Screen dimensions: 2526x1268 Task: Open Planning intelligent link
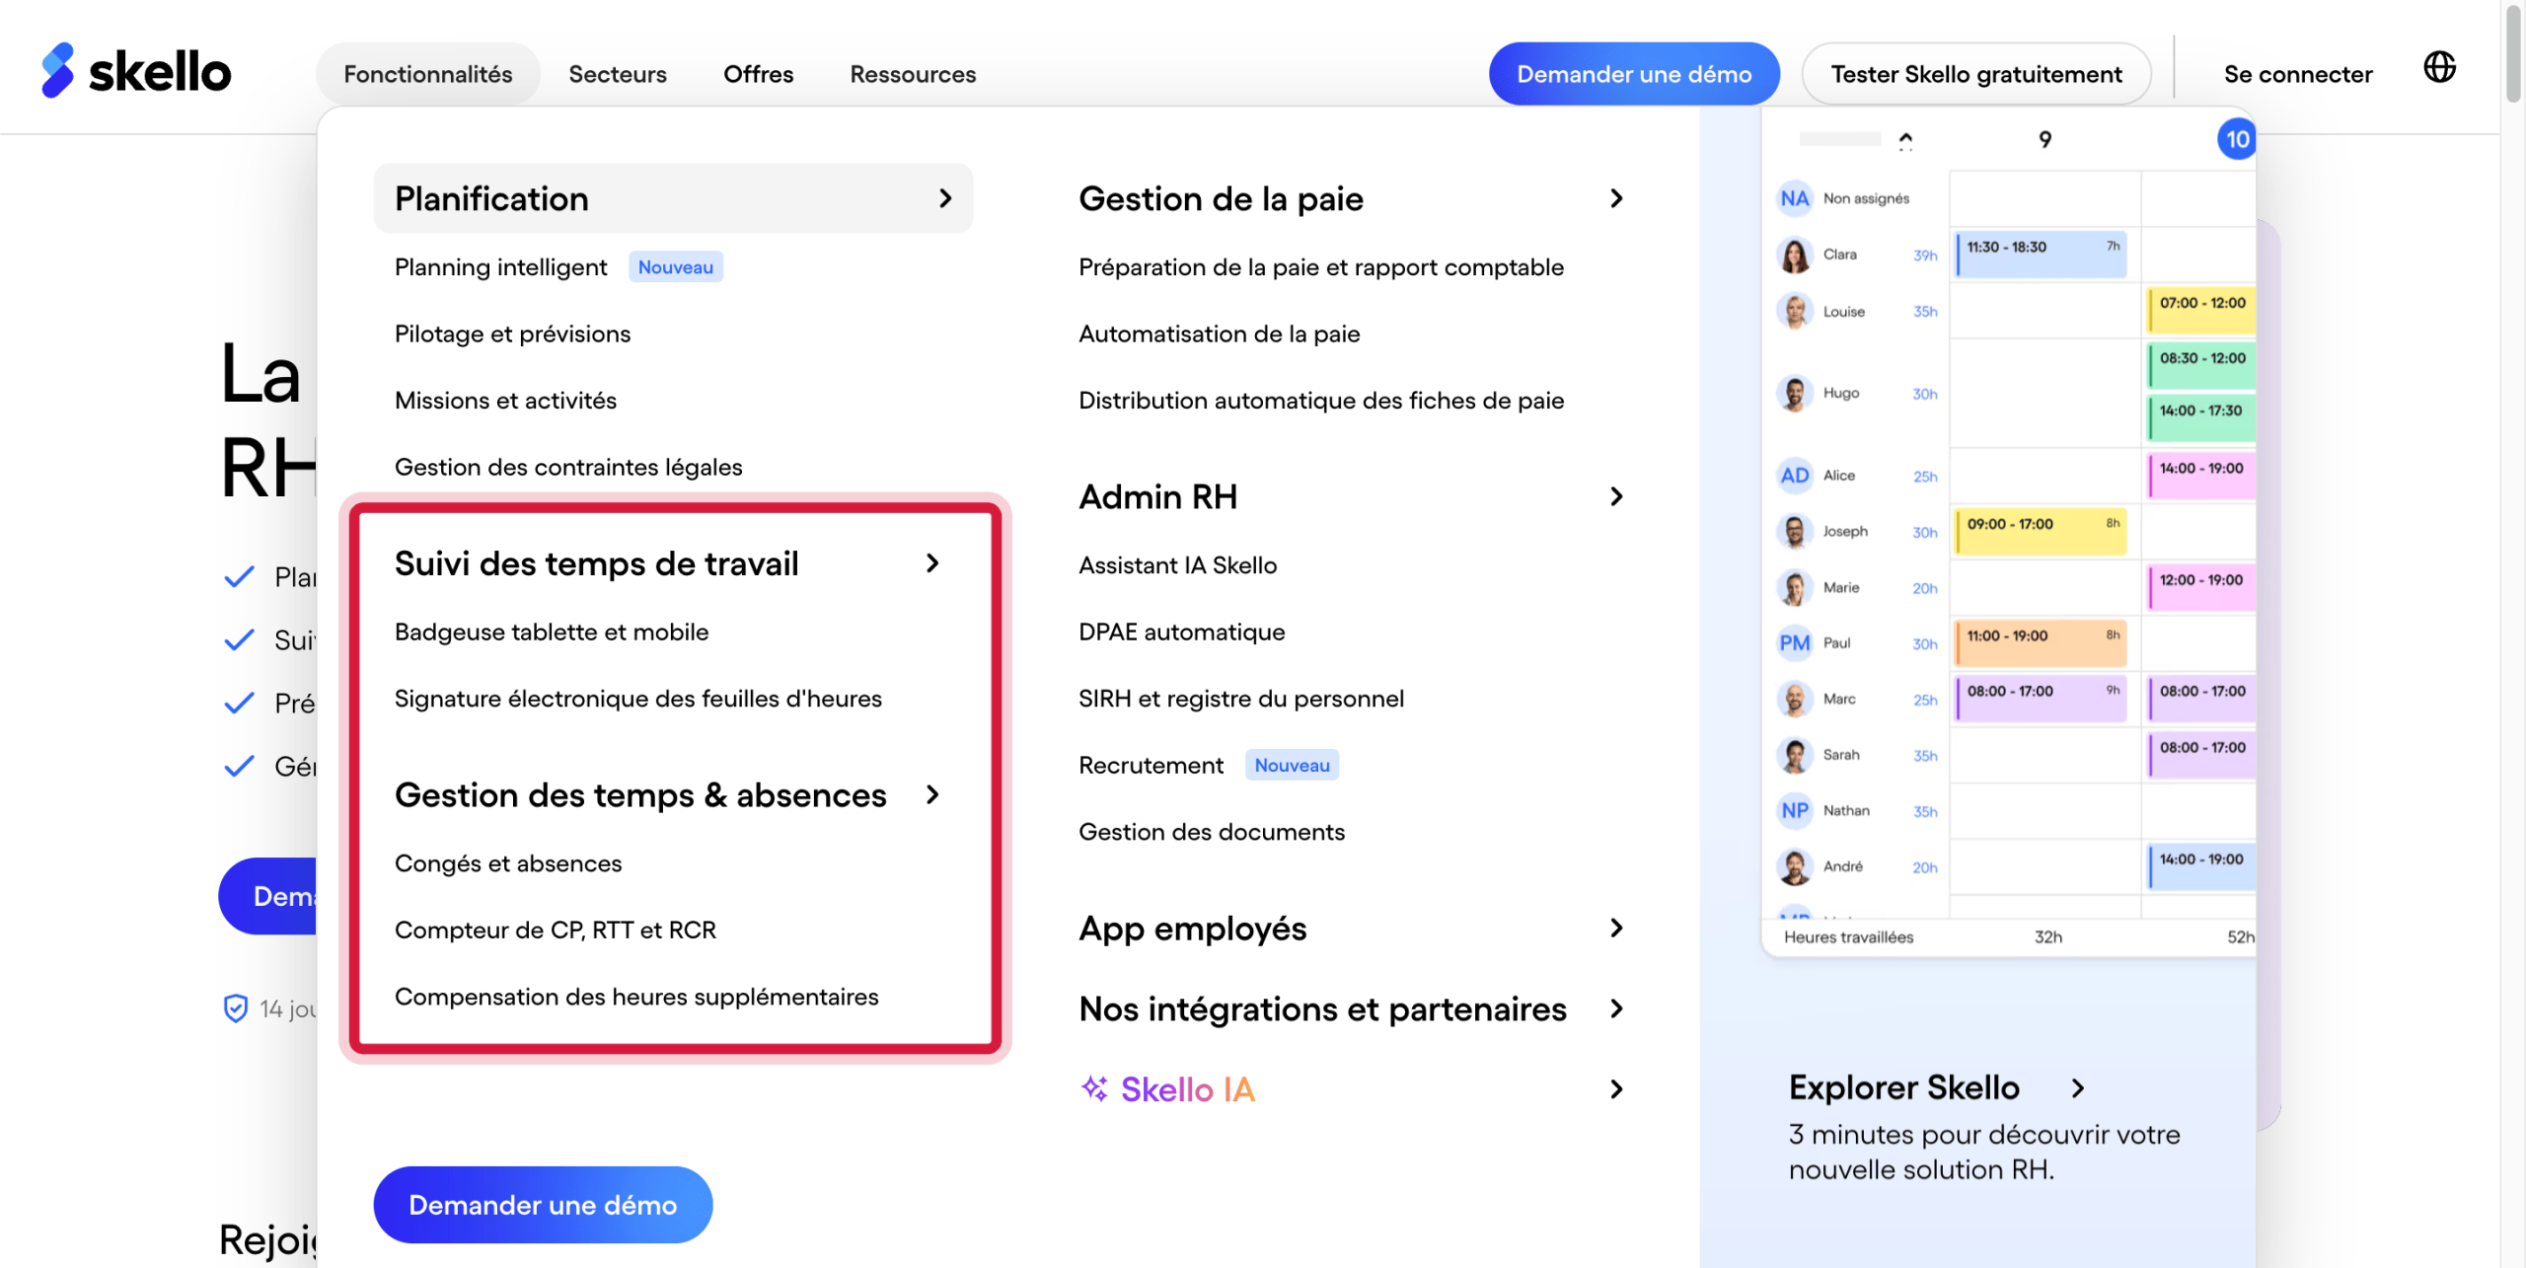[x=500, y=267]
